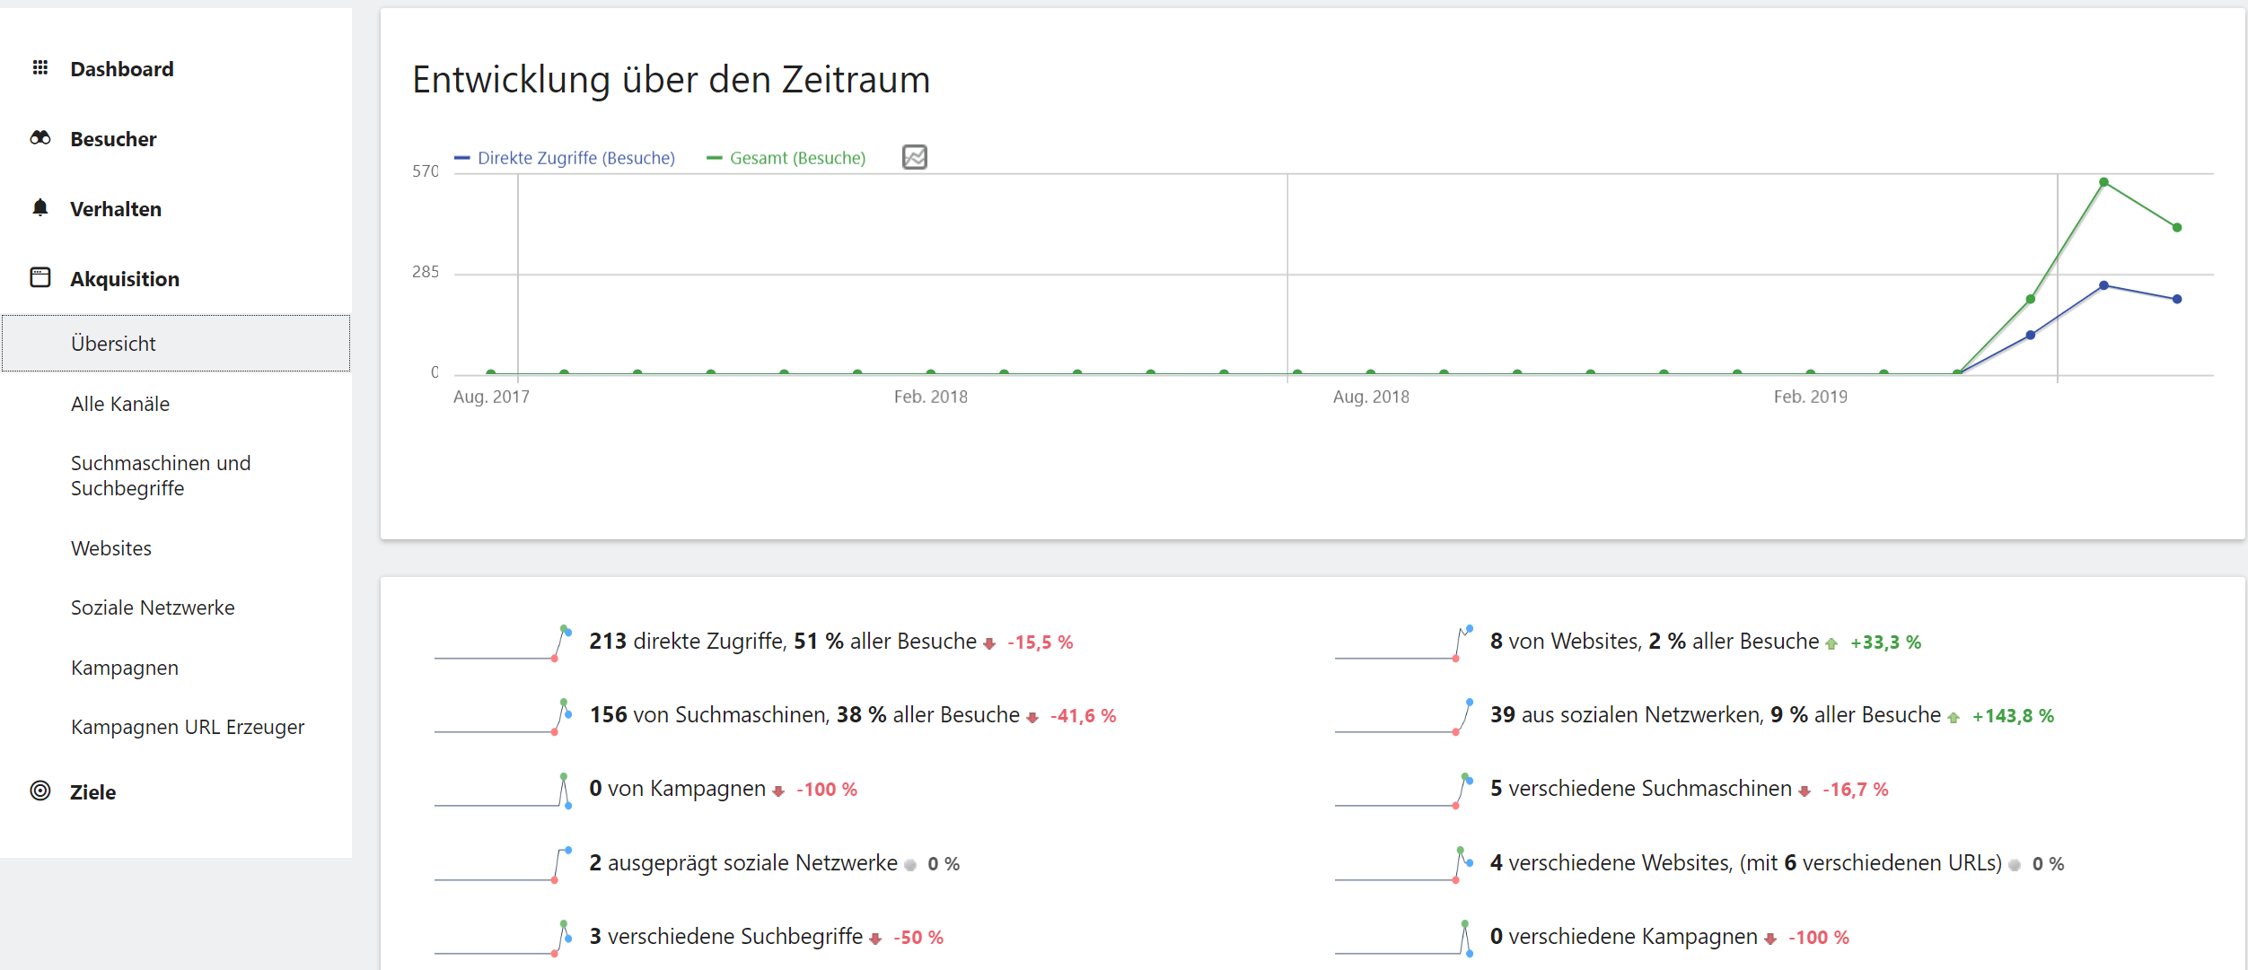Click the -41,6 % trend value
Viewport: 2248px width, 970px height.
1084,716
